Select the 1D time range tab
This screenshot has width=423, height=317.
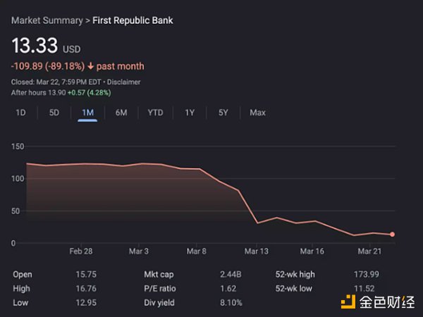tap(20, 113)
